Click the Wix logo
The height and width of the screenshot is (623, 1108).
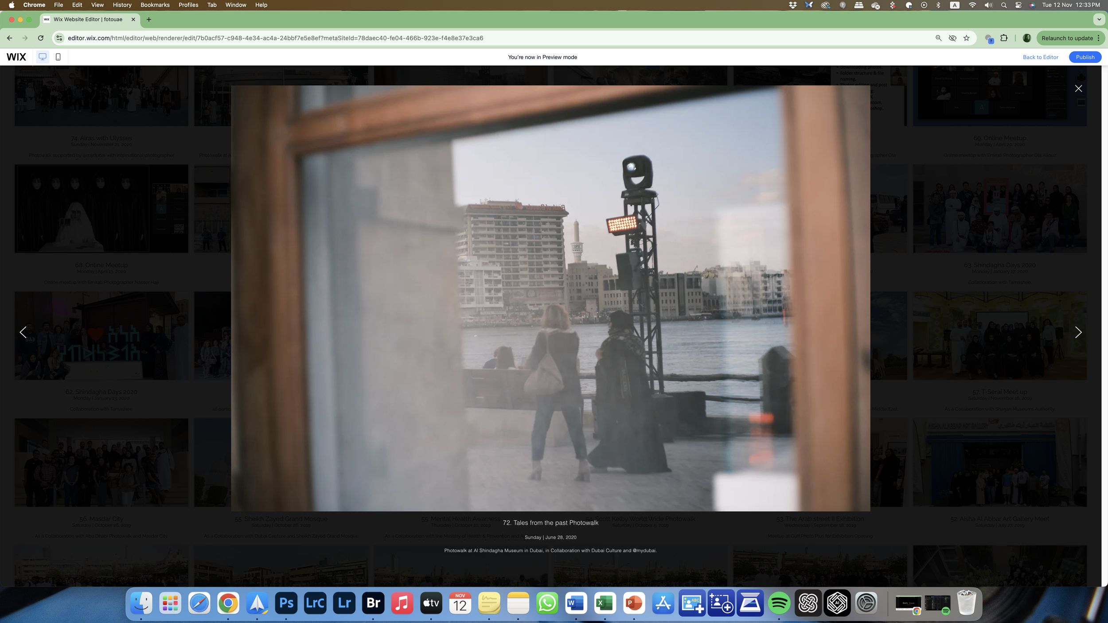[16, 57]
